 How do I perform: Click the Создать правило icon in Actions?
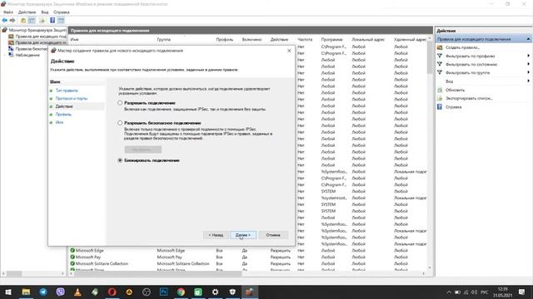pos(440,47)
